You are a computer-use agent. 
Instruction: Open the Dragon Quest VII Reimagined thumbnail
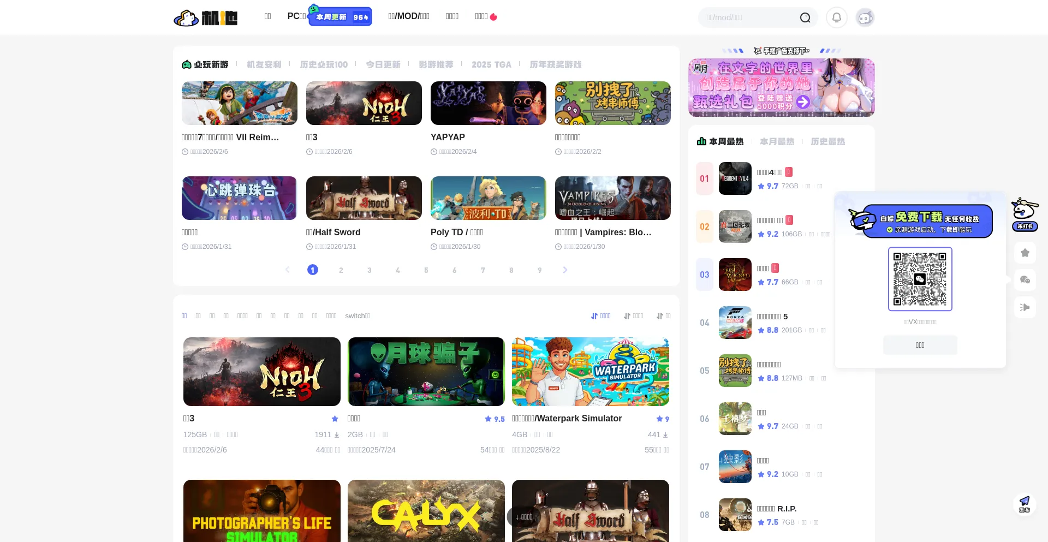[240, 103]
